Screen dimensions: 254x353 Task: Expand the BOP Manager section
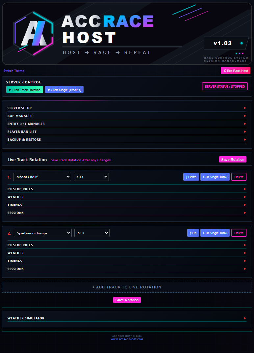point(127,116)
